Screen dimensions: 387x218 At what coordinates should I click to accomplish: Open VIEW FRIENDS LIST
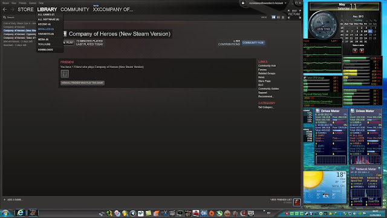click(x=281, y=199)
